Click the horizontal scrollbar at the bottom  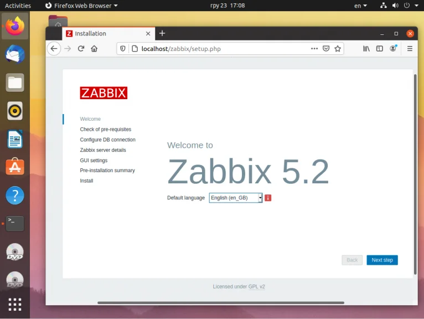coord(221,303)
